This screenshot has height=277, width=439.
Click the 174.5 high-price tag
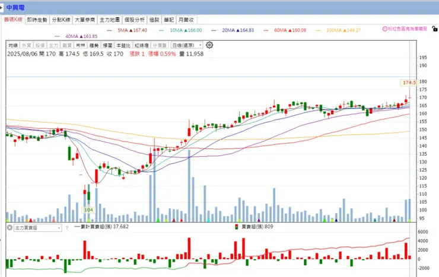[409, 83]
